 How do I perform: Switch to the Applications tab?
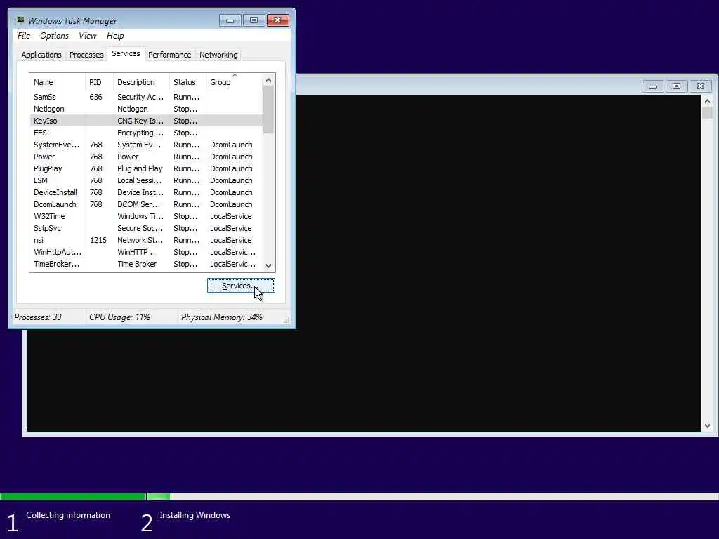[41, 55]
